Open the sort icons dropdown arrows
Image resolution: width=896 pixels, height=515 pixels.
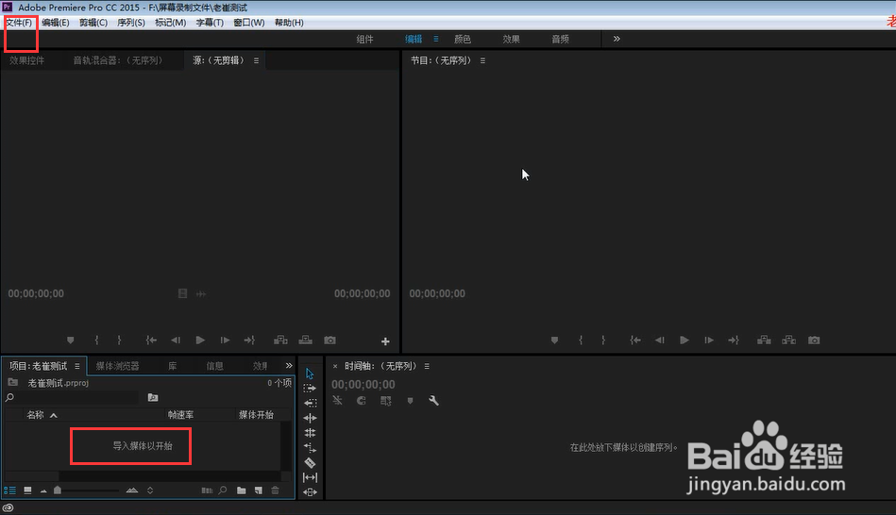point(150,490)
